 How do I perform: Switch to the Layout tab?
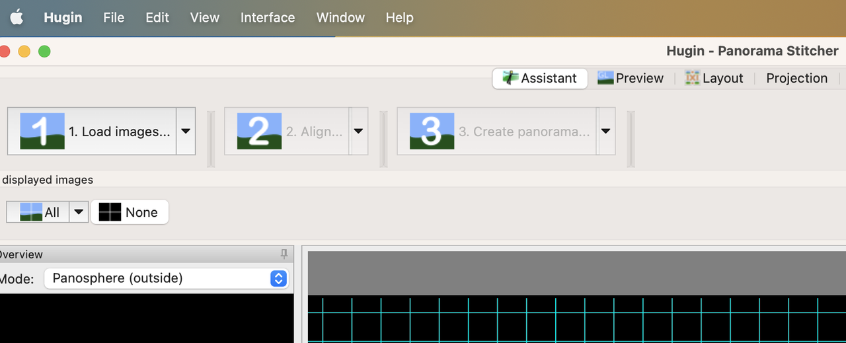click(x=714, y=78)
